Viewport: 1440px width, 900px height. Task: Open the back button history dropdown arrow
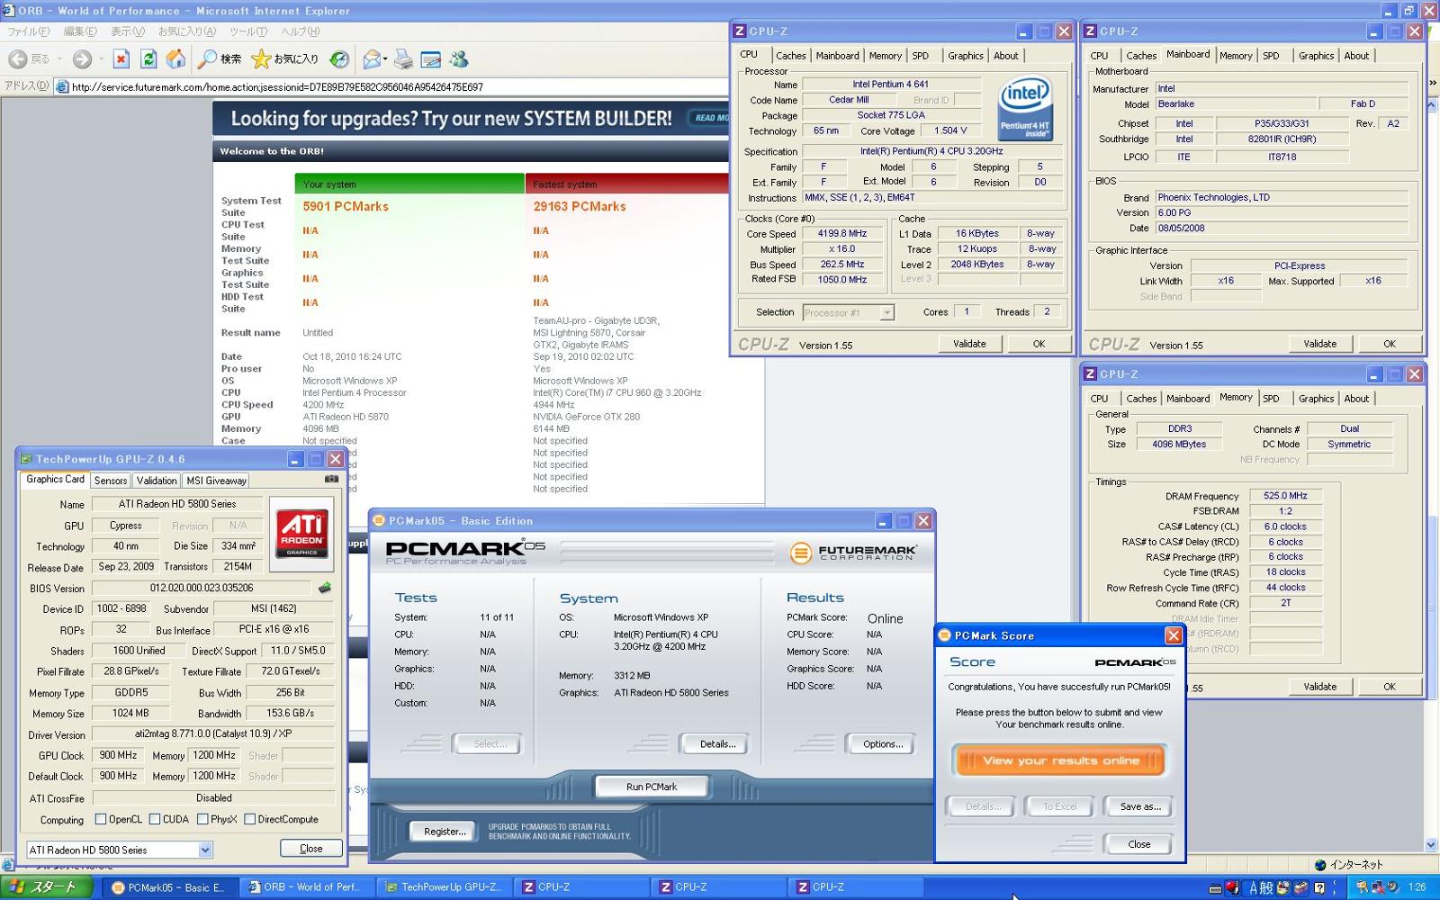(x=59, y=59)
